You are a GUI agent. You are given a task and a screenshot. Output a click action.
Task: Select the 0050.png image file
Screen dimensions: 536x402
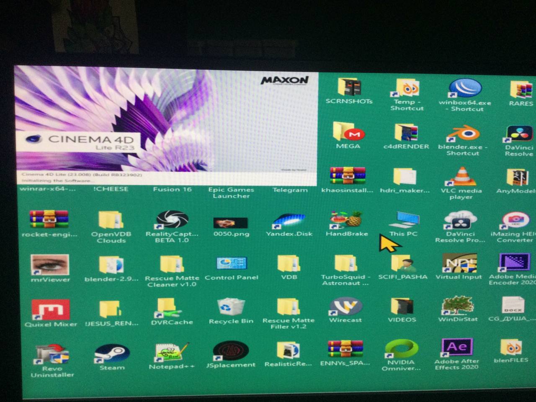click(231, 222)
